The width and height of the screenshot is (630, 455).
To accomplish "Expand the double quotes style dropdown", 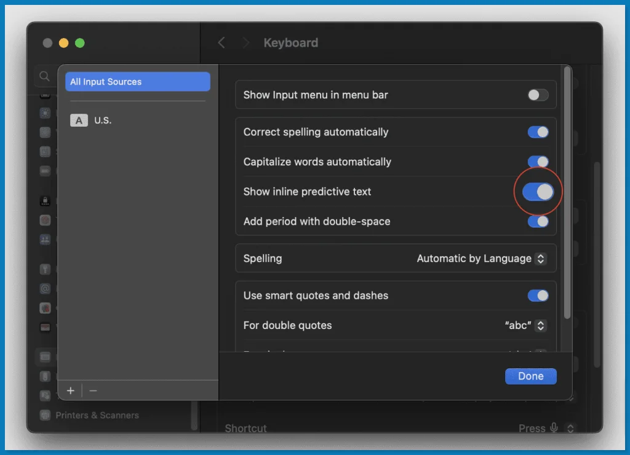I will (x=525, y=325).
